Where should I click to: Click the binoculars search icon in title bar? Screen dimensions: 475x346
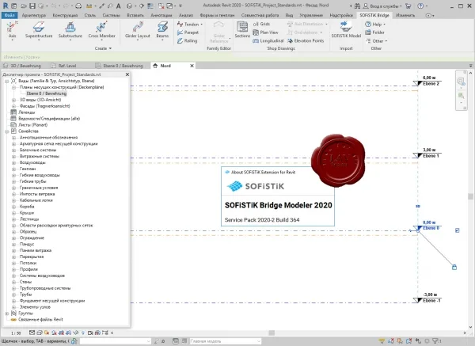tap(358, 6)
